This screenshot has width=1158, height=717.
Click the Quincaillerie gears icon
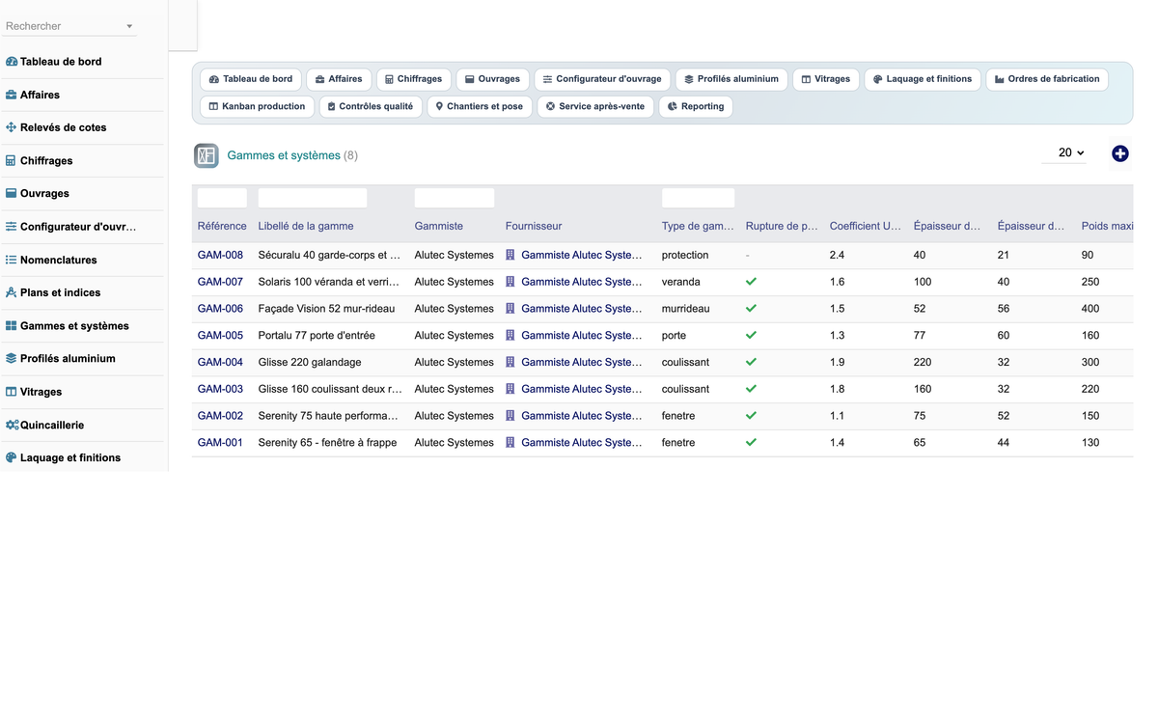pos(12,425)
